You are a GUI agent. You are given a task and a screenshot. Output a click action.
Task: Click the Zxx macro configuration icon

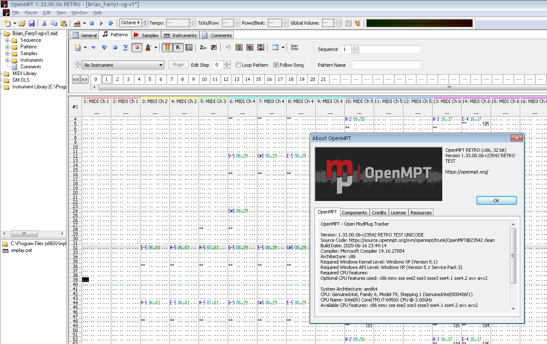203,48
